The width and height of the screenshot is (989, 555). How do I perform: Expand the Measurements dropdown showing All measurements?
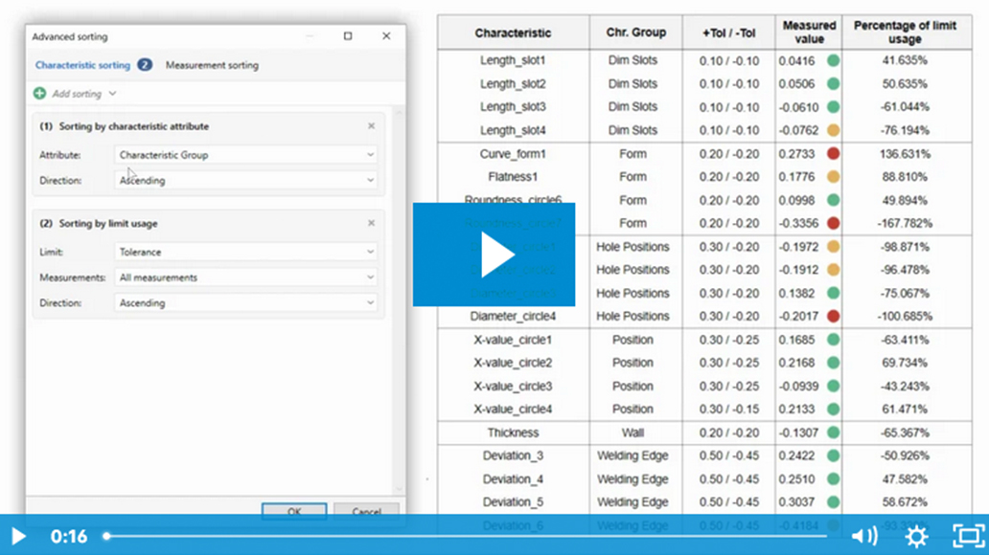(x=245, y=277)
